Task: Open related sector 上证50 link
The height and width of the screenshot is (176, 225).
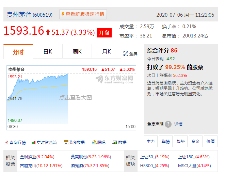Action: 147,157
